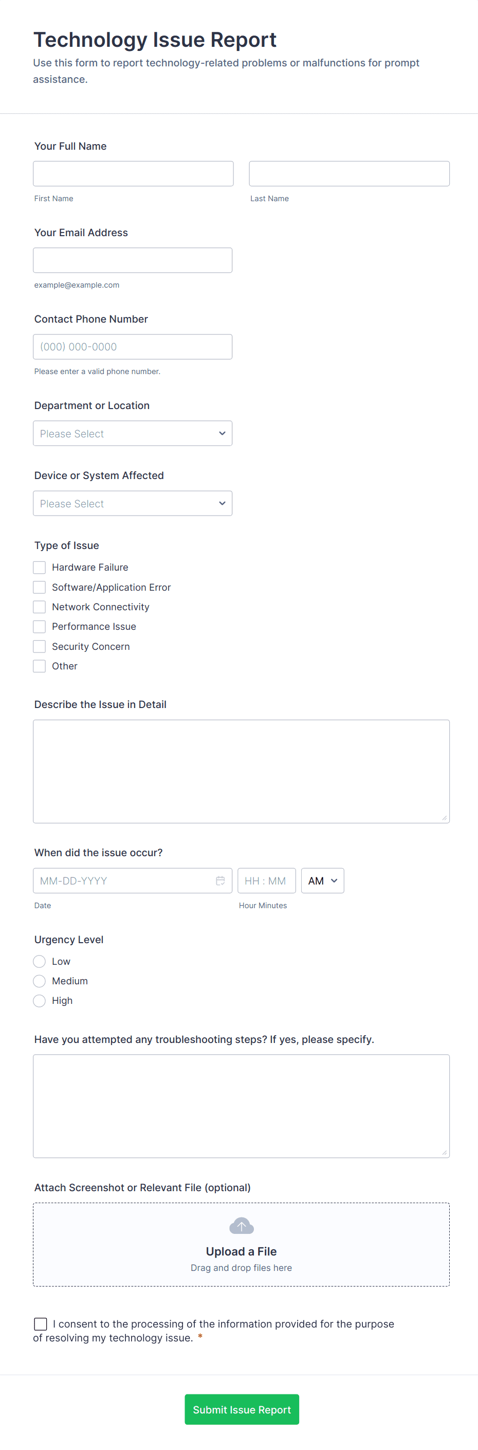
Task: Pick the Low urgency option
Action: coord(40,961)
